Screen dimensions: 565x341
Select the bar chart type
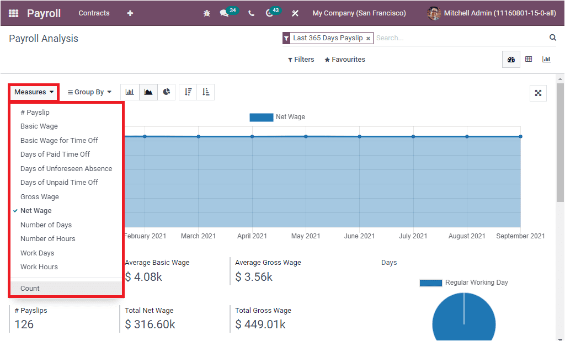tap(130, 92)
